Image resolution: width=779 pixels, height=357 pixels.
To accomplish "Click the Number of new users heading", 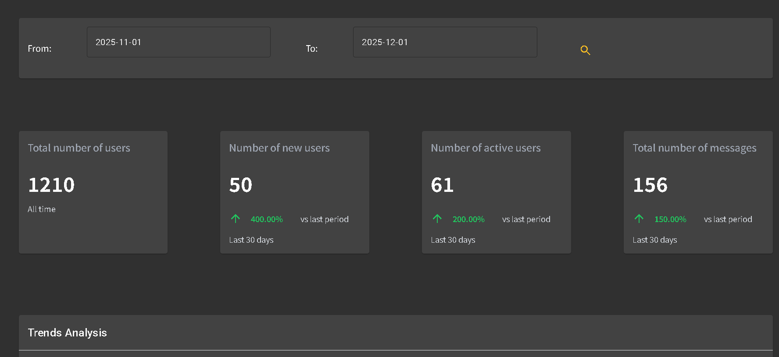I will 279,148.
